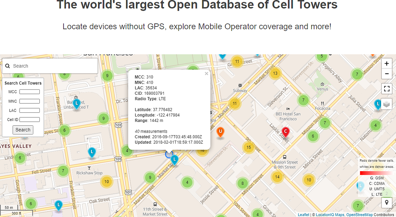The height and width of the screenshot is (217, 396).
Task: Click the 'Radio Type: LTE' line
Action: point(150,99)
